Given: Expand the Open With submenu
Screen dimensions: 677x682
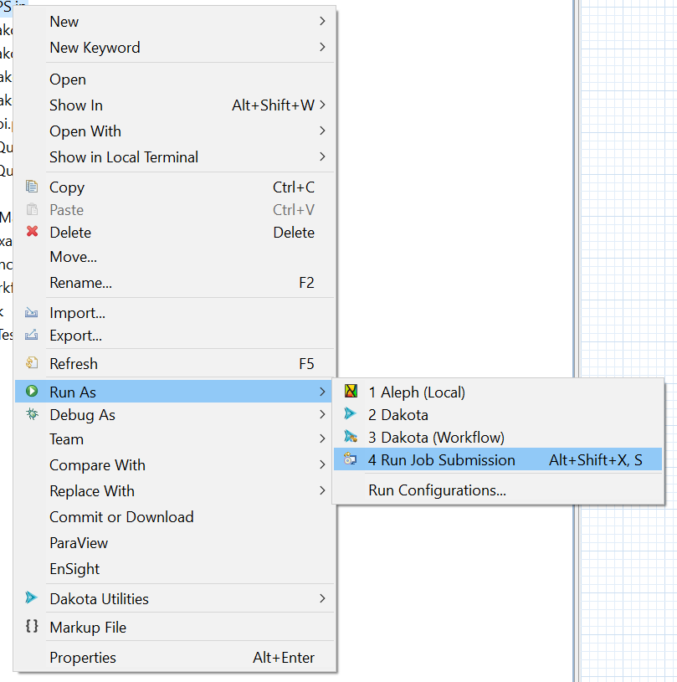Looking at the screenshot, I should [322, 131].
